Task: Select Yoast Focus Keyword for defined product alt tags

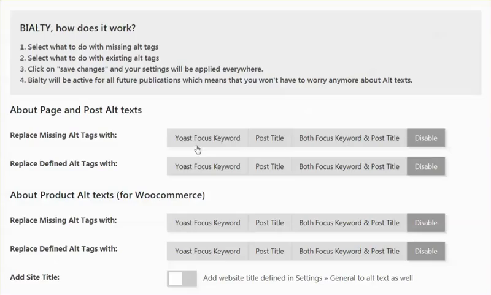Action: click(x=207, y=251)
